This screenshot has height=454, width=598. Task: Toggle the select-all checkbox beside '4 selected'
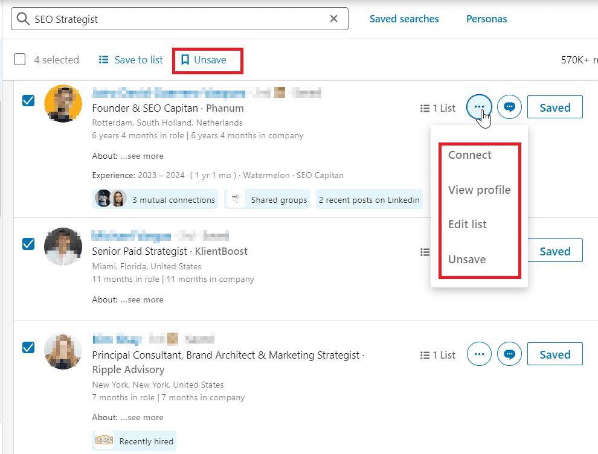click(x=20, y=60)
